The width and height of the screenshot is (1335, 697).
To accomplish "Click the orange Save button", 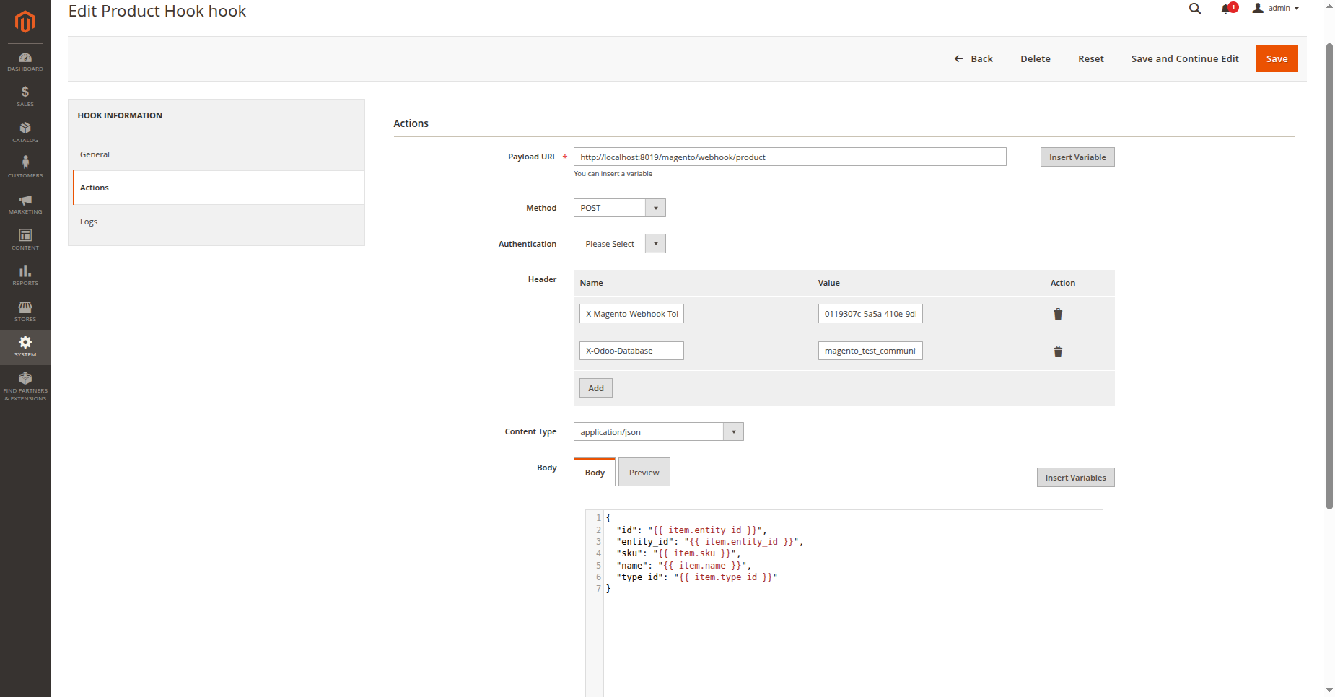I will [x=1277, y=59].
